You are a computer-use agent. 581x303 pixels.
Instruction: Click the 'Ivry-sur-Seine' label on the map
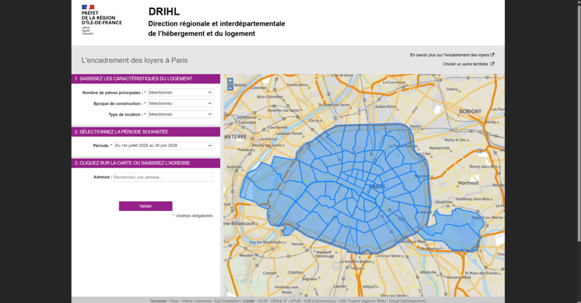point(389,255)
